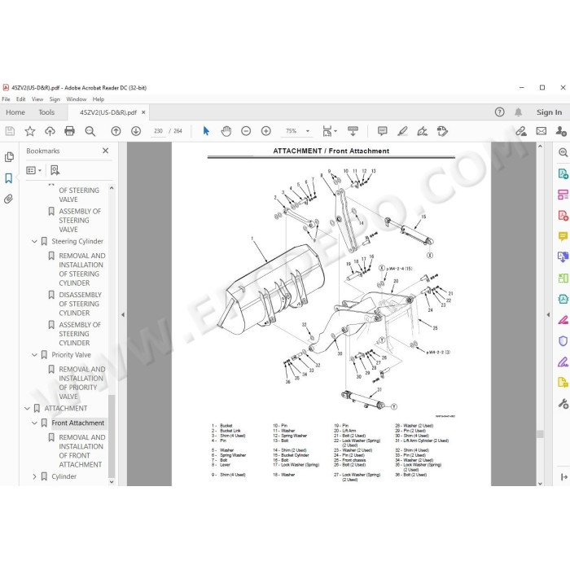
Task: Go to previous page arrow
Action: pos(116,131)
